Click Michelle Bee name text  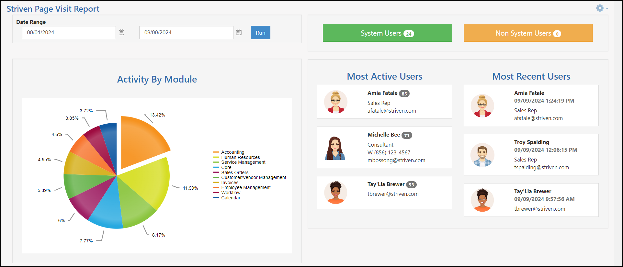tap(384, 135)
